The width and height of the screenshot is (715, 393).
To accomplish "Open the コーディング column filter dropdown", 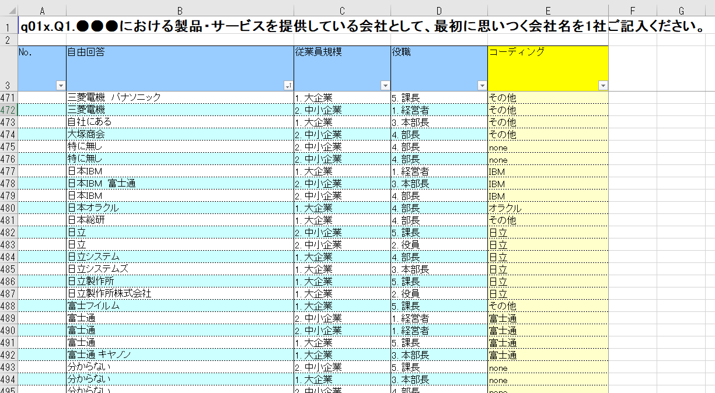I will click(x=603, y=86).
